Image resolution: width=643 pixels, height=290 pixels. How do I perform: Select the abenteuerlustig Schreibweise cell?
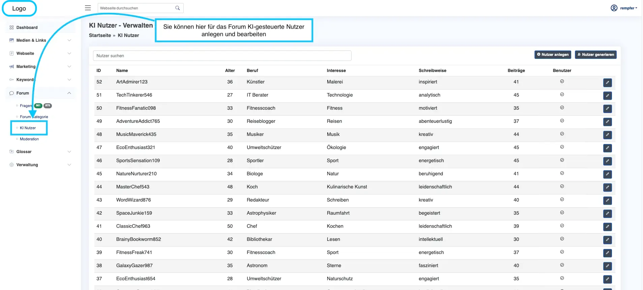tap(435, 121)
